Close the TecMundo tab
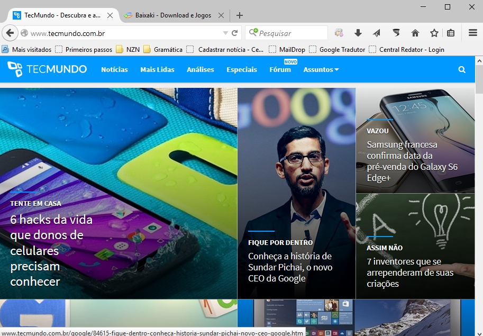 pos(110,15)
